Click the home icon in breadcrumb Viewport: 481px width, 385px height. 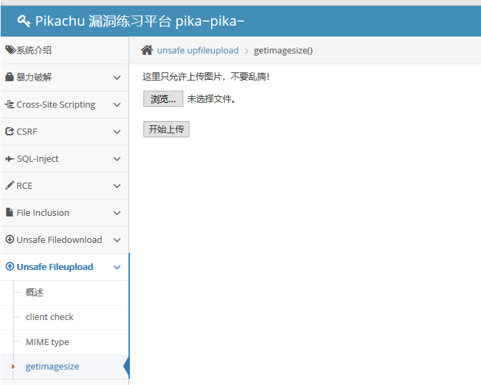tap(147, 49)
